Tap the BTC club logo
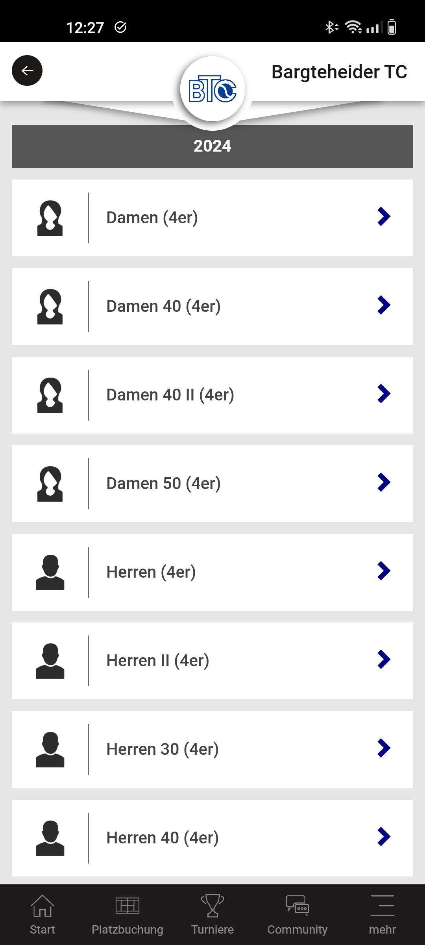Image resolution: width=425 pixels, height=945 pixels. click(x=213, y=89)
